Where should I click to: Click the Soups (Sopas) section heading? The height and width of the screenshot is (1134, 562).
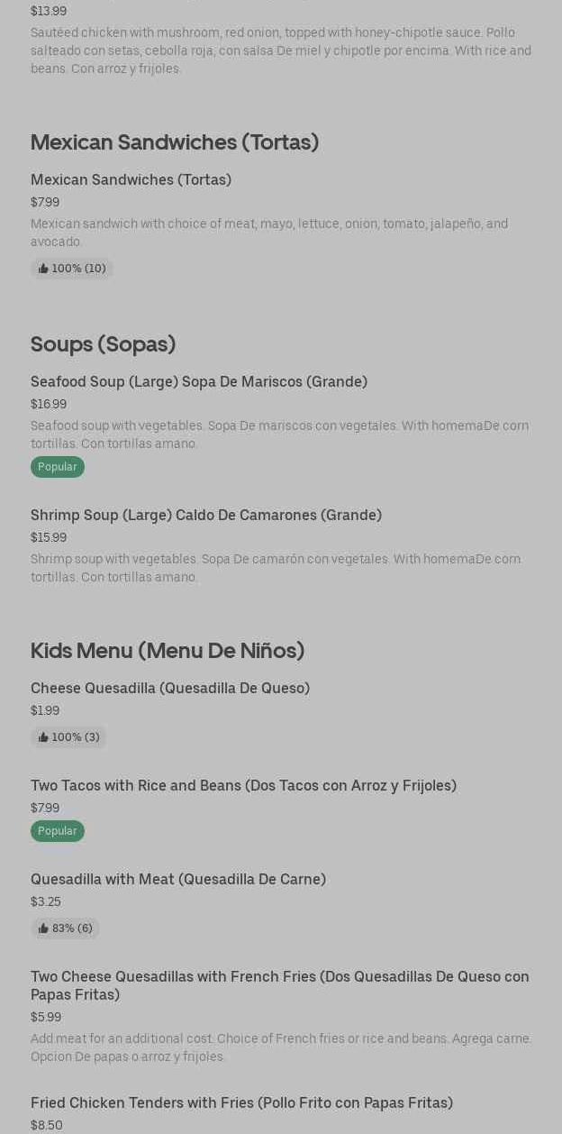click(103, 344)
